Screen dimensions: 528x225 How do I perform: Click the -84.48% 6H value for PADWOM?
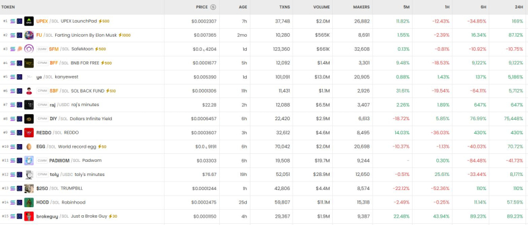477,161
